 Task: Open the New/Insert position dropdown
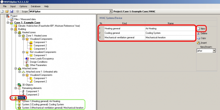(214, 51)
